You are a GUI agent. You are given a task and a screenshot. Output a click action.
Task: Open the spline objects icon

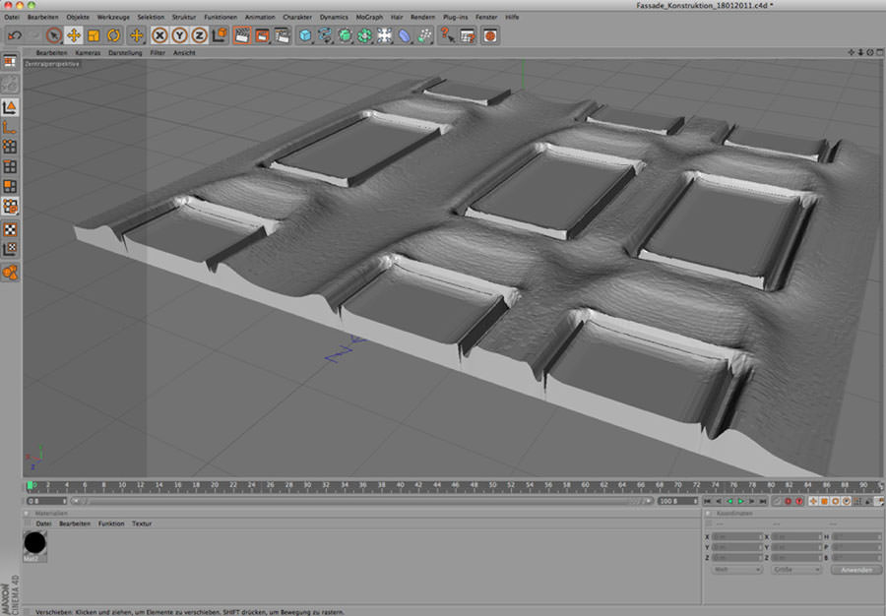[x=325, y=35]
